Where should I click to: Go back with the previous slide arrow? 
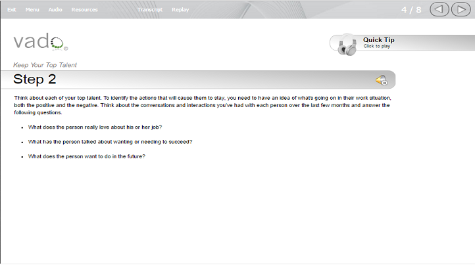(439, 10)
